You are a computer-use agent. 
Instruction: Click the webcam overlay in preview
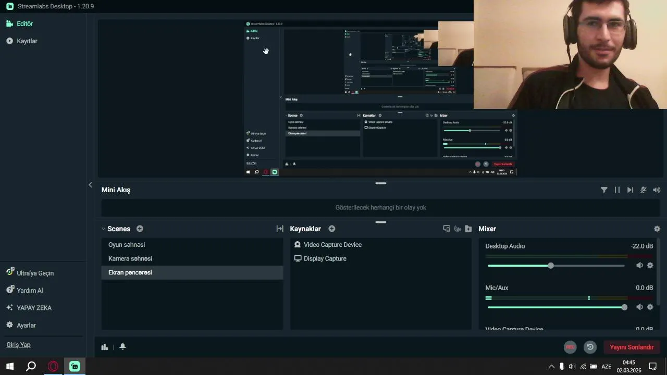tap(570, 54)
